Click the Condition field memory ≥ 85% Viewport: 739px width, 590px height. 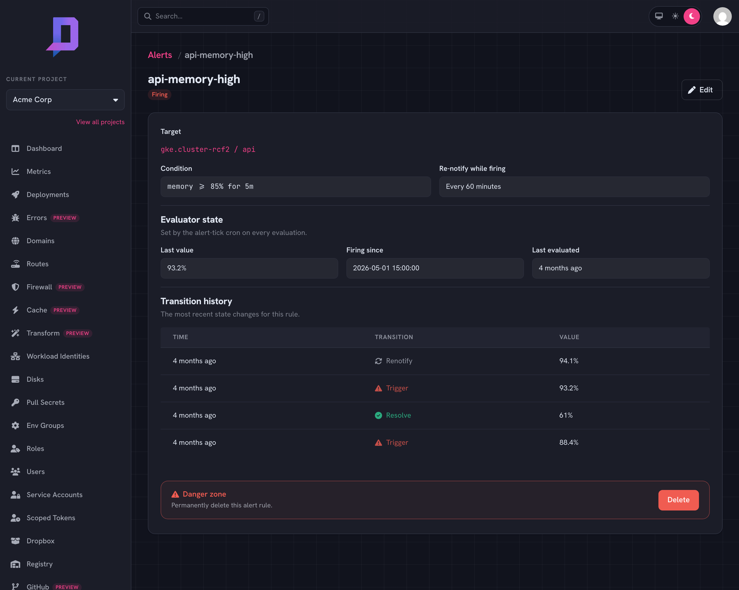click(x=295, y=187)
